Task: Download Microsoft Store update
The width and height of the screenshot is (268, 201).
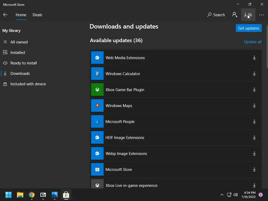Action: click(x=254, y=169)
